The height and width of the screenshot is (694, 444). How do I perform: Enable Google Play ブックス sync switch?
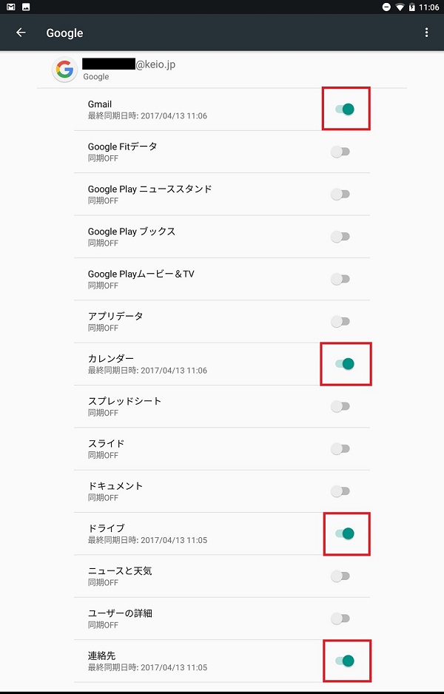340,237
